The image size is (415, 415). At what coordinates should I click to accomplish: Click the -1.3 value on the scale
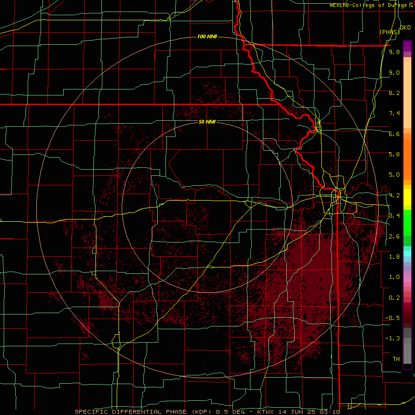point(392,338)
